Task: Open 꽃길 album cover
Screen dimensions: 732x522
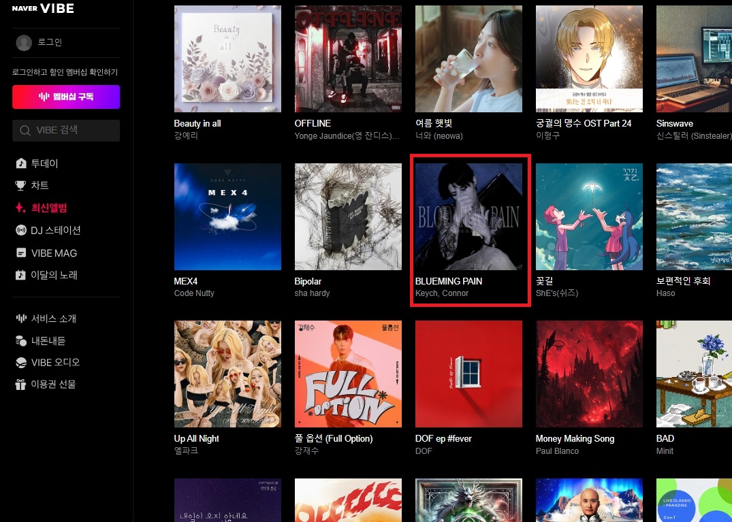Action: pyautogui.click(x=589, y=216)
